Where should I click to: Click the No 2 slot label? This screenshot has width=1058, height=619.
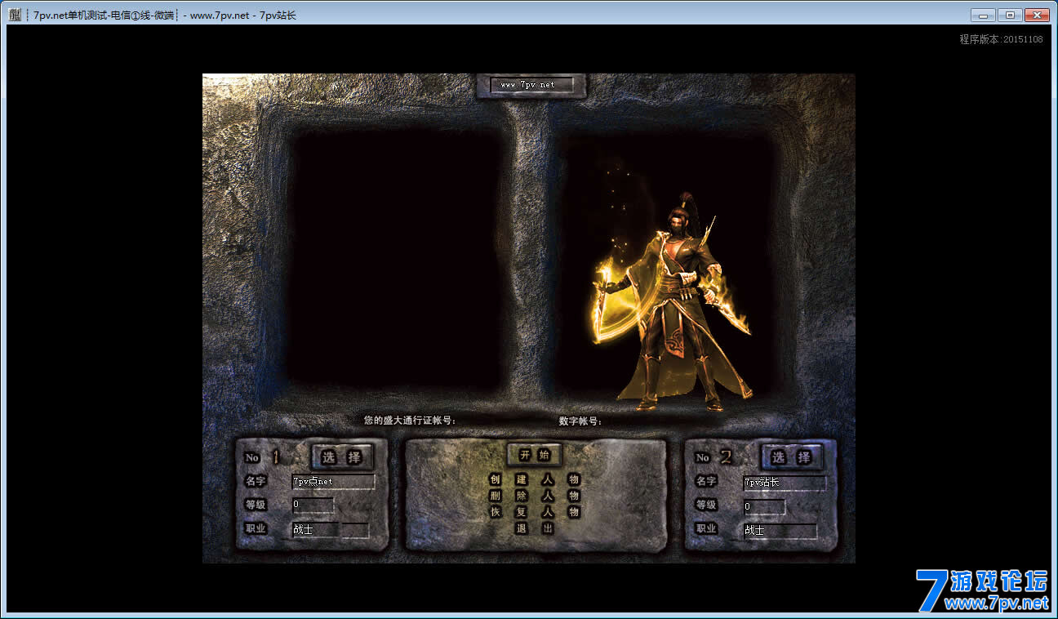[x=714, y=457]
